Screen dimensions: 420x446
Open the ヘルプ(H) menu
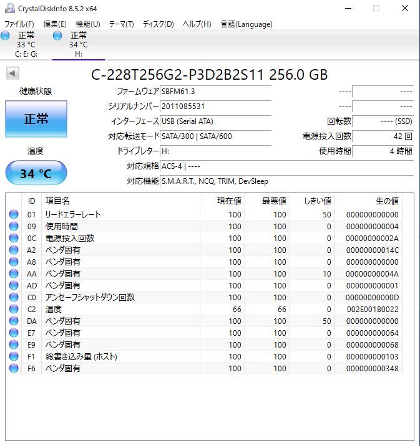click(x=197, y=24)
